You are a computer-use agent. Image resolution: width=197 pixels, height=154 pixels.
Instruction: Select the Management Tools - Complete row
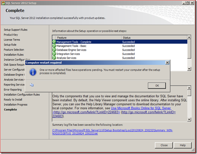click(120, 42)
